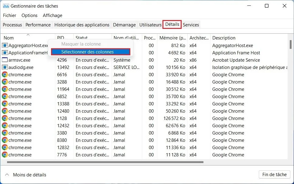The width and height of the screenshot is (294, 184).
Task: Click Chrome icon for PID 7776
Action: tap(5, 155)
